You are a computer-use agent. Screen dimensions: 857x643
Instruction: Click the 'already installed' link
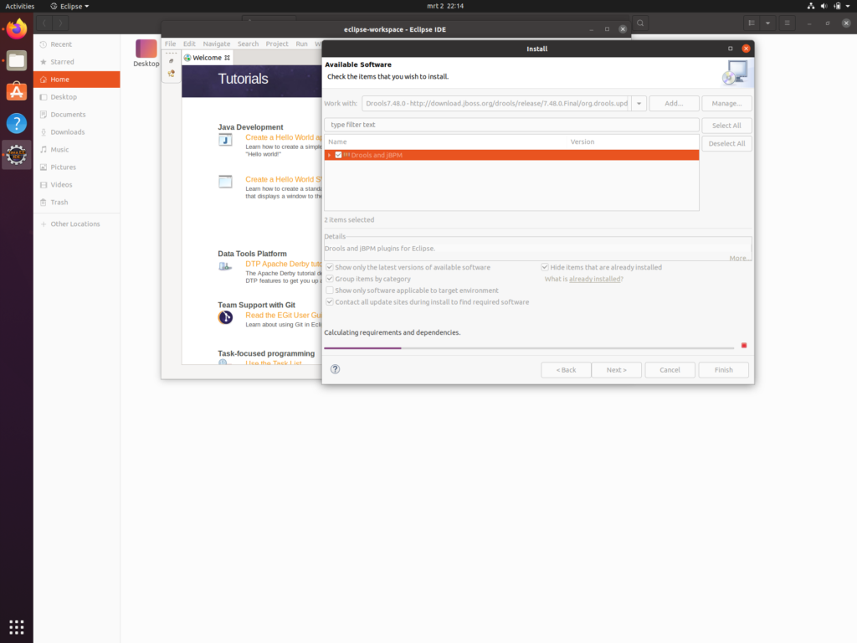(x=594, y=279)
